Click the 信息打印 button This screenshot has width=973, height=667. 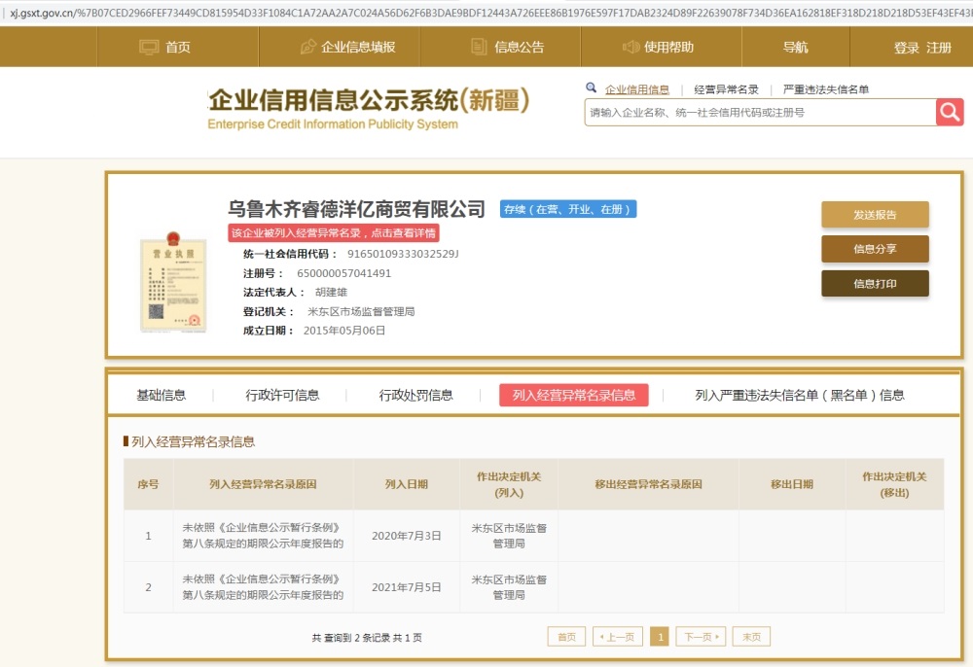[875, 284]
